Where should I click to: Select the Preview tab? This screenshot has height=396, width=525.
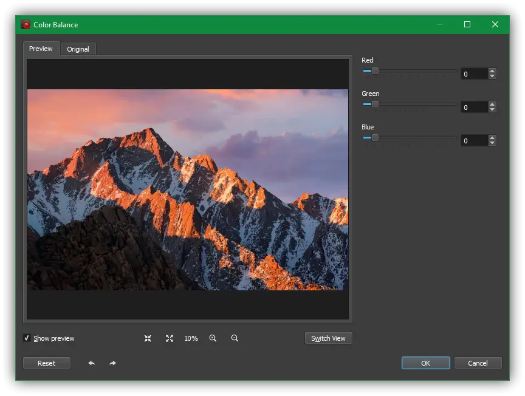(41, 49)
